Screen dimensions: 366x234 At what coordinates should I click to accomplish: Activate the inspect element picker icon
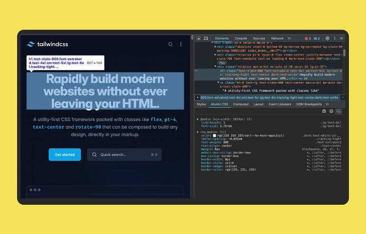(x=199, y=38)
